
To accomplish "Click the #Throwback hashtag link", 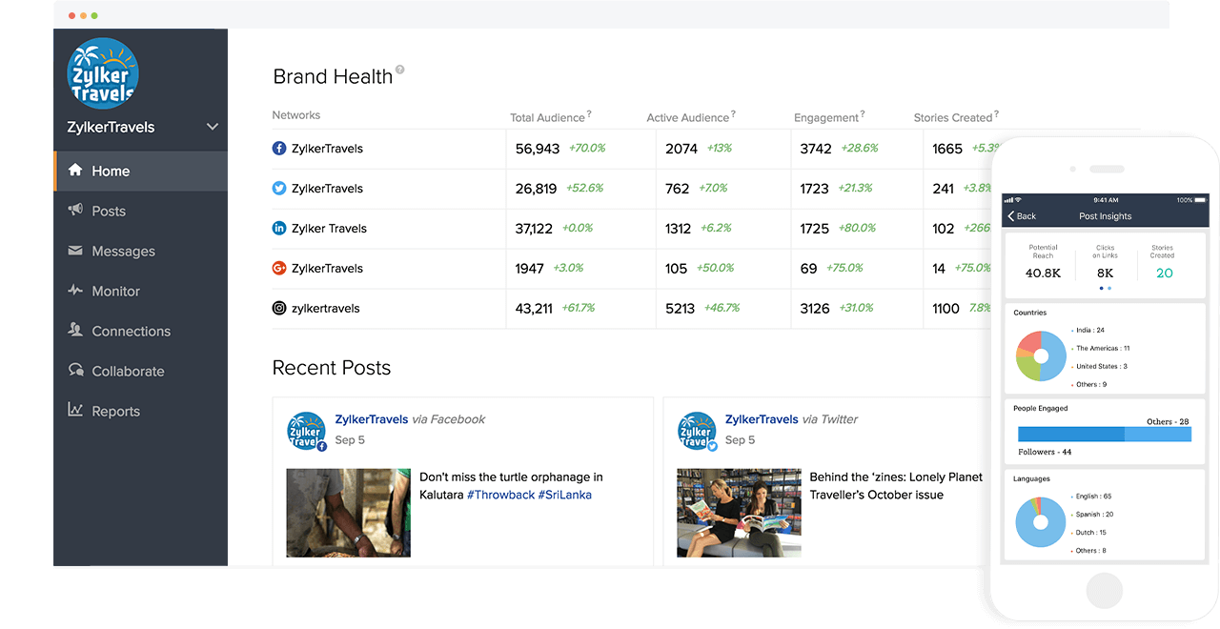I will [x=500, y=495].
